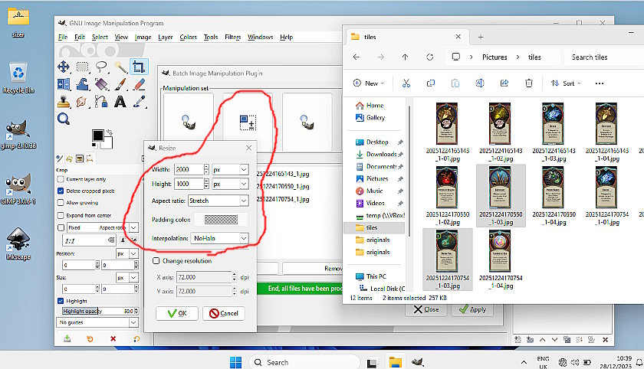This screenshot has width=644, height=369.
Task: Save crop tool preset icon
Action: coord(67,338)
